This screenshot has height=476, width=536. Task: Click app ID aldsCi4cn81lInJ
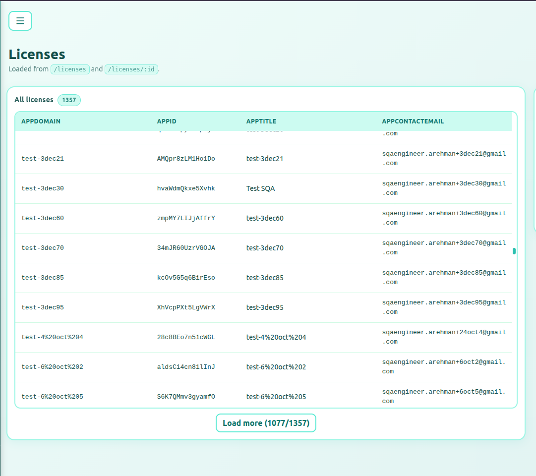pos(186,367)
